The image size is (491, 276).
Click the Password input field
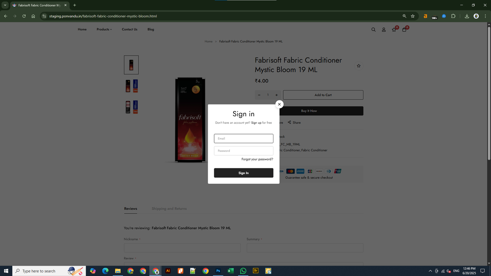[x=243, y=151]
